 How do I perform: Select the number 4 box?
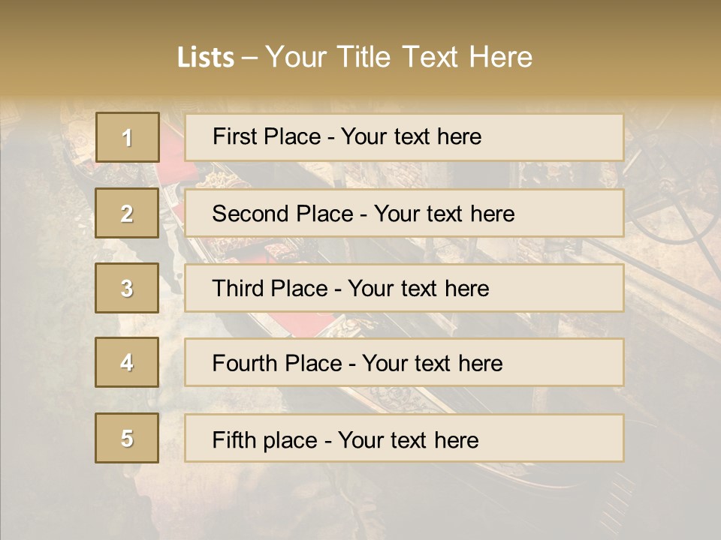pyautogui.click(x=127, y=362)
